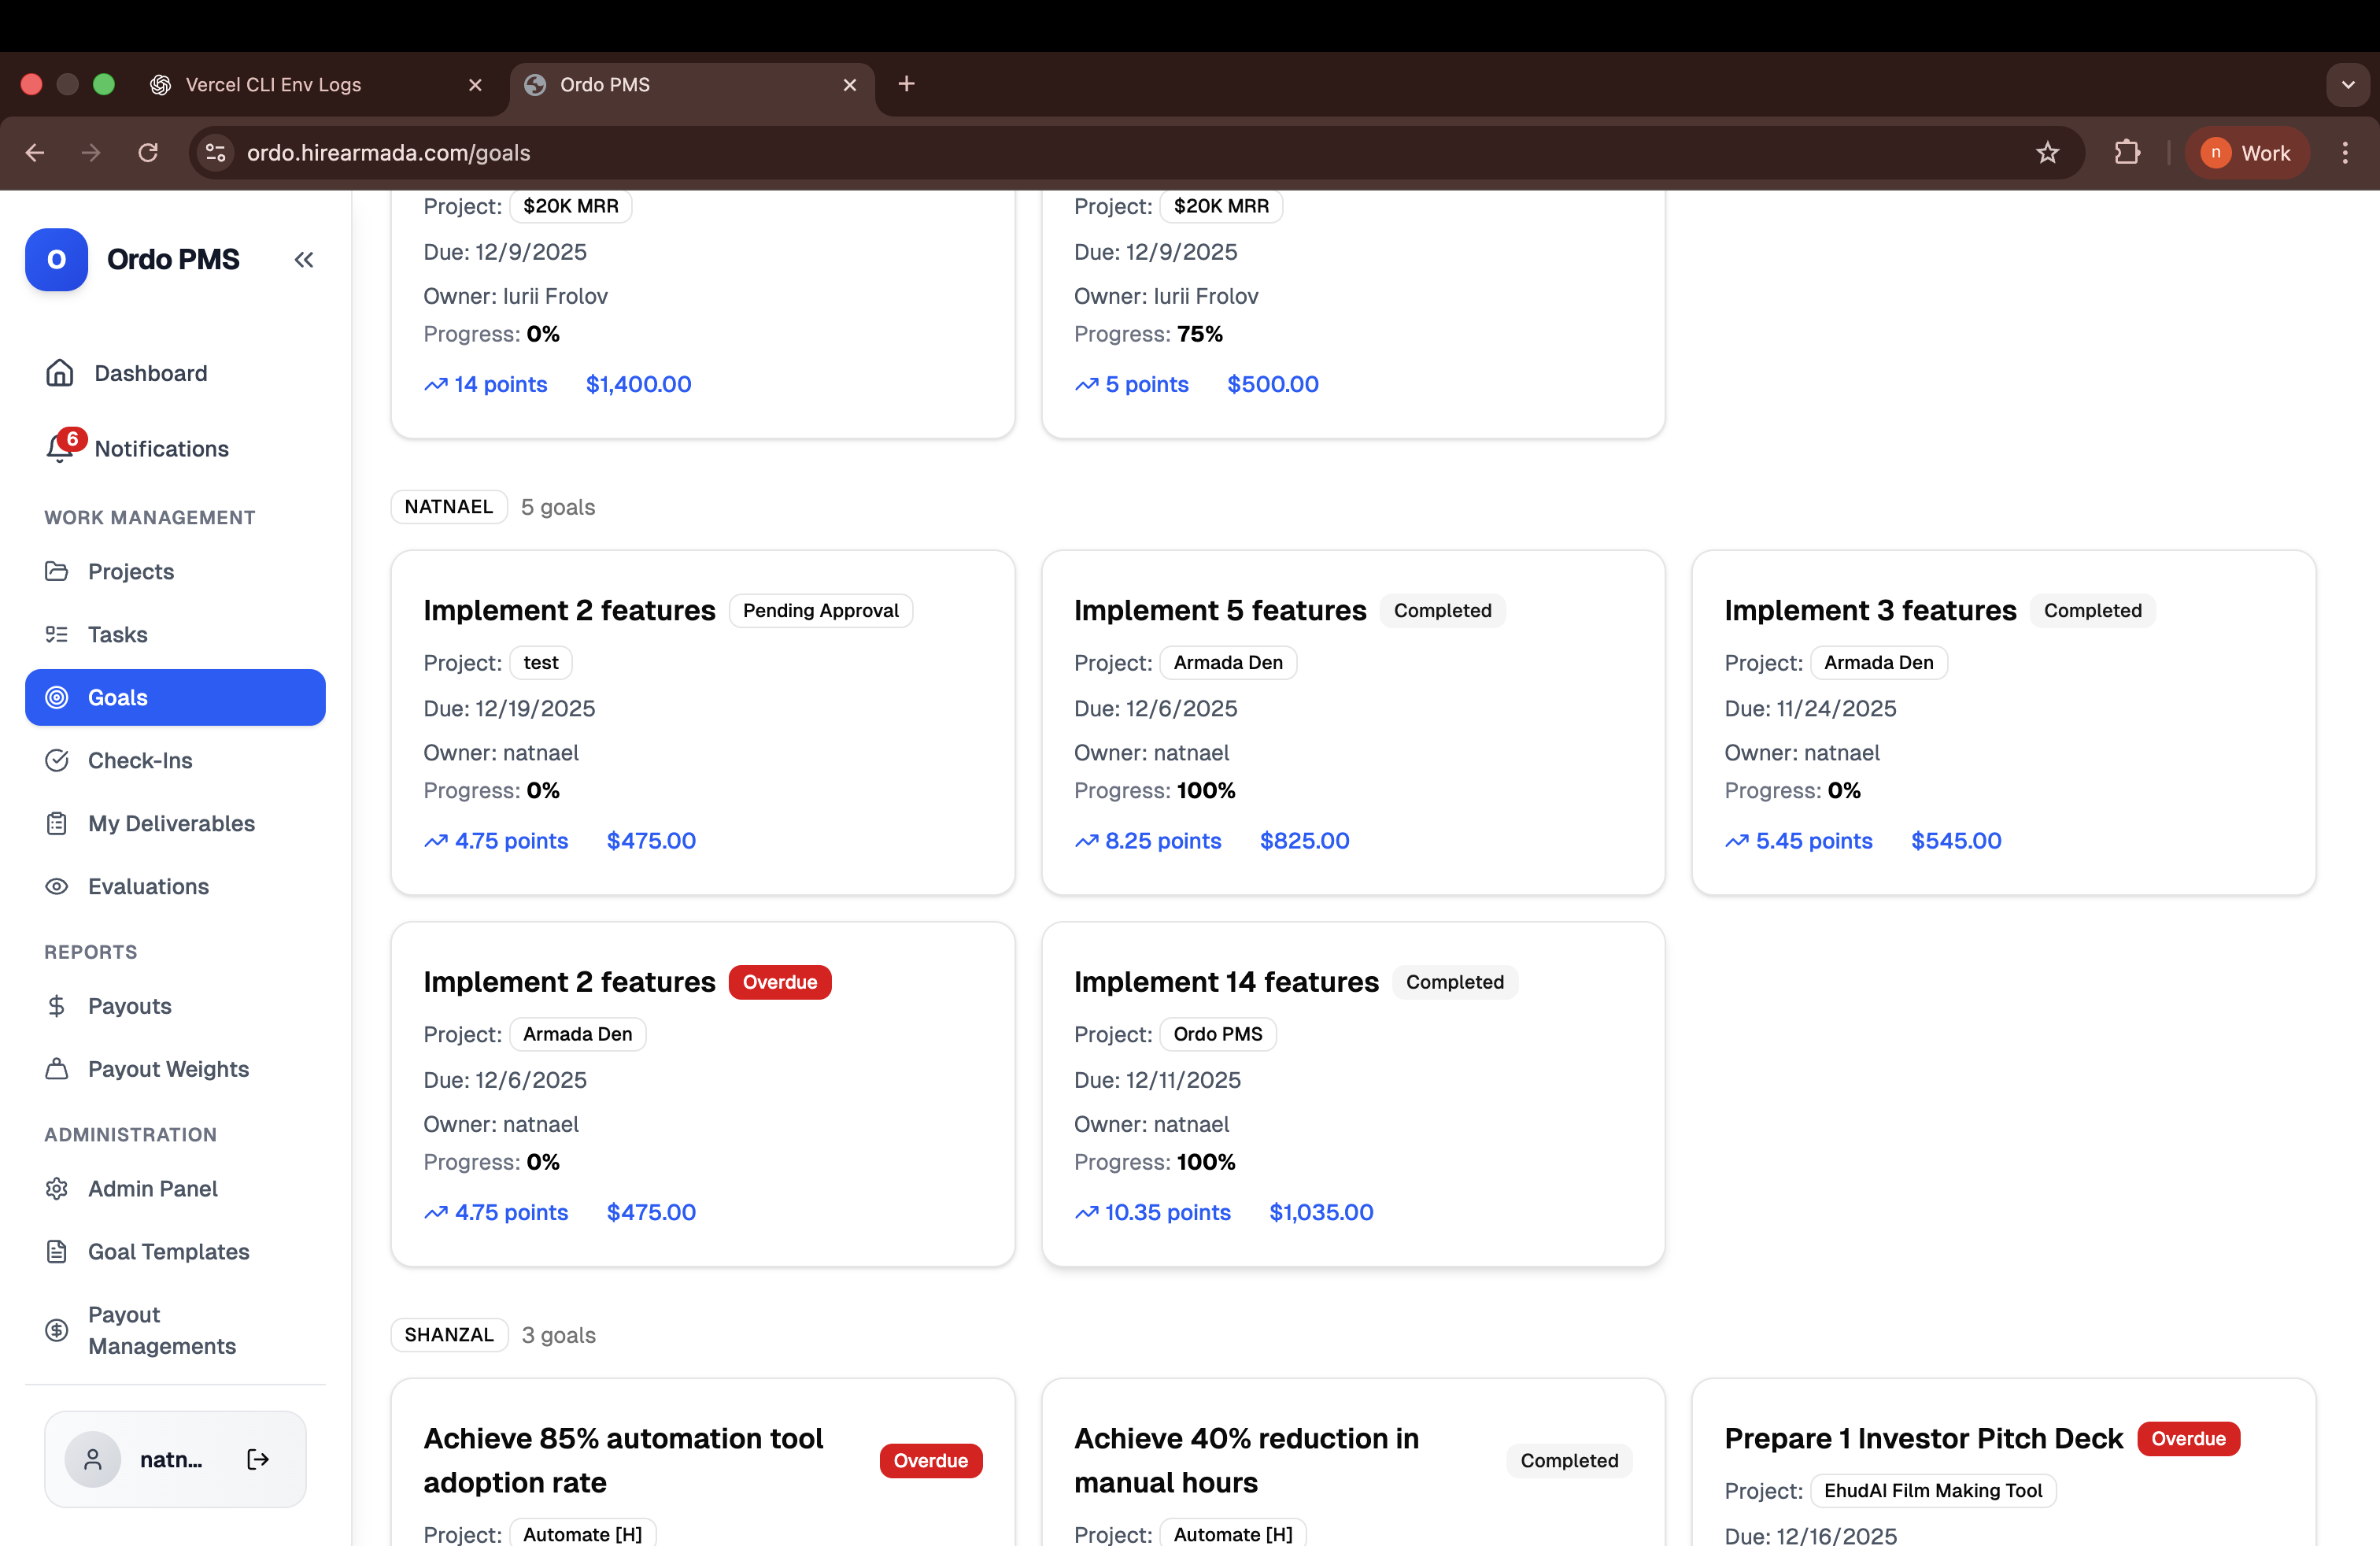Viewport: 2380px width, 1546px height.
Task: Click the Pending Approval badge
Action: click(820, 611)
